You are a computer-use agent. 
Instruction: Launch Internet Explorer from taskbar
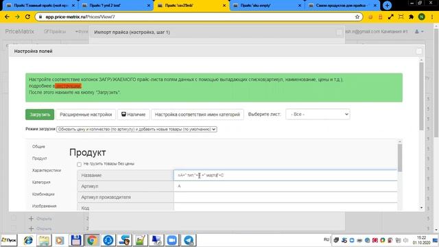(x=28, y=240)
